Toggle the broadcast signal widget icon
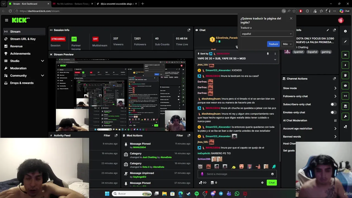Image resolution: width=352 pixels, height=198 pixels. (345, 96)
